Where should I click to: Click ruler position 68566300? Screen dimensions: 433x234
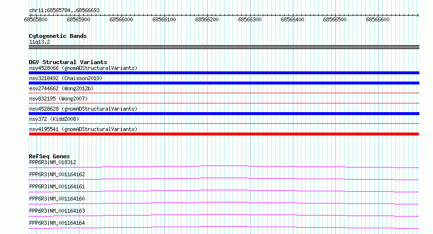pyautogui.click(x=250, y=19)
